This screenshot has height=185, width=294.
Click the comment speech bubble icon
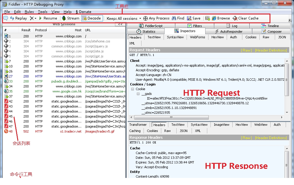[6, 18]
